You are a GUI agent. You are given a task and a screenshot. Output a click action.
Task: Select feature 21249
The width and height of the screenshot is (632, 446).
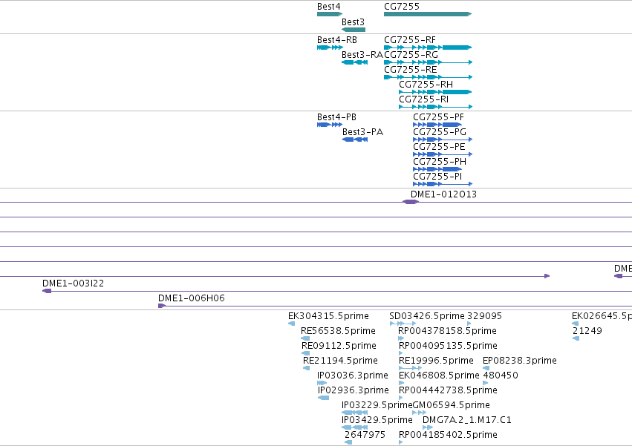pos(576,338)
